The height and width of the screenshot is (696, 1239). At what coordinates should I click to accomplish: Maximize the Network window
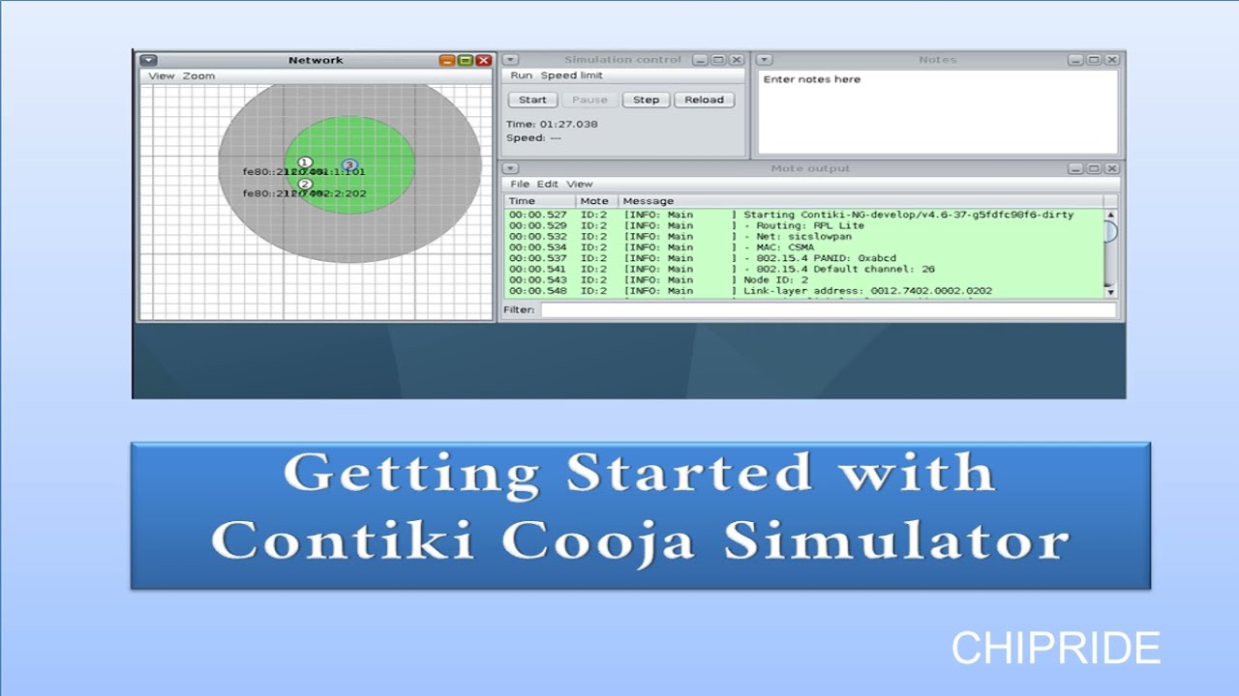pos(465,60)
